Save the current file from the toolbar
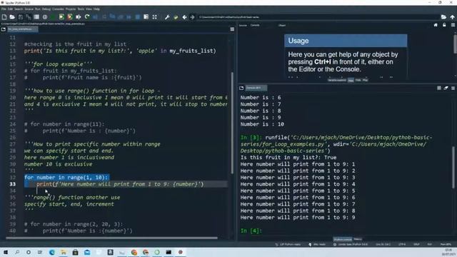 (21, 17)
